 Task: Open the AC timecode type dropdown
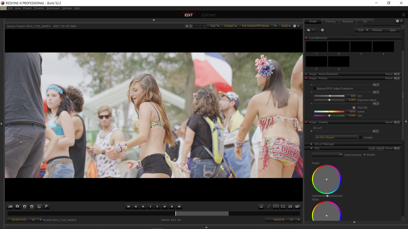pos(35,220)
